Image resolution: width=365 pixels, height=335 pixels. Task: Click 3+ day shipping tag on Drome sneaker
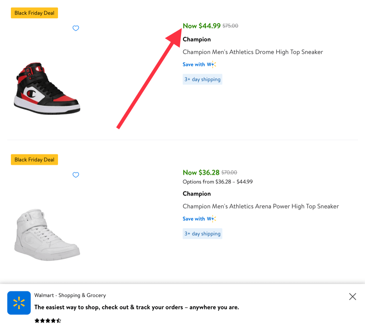[202, 79]
